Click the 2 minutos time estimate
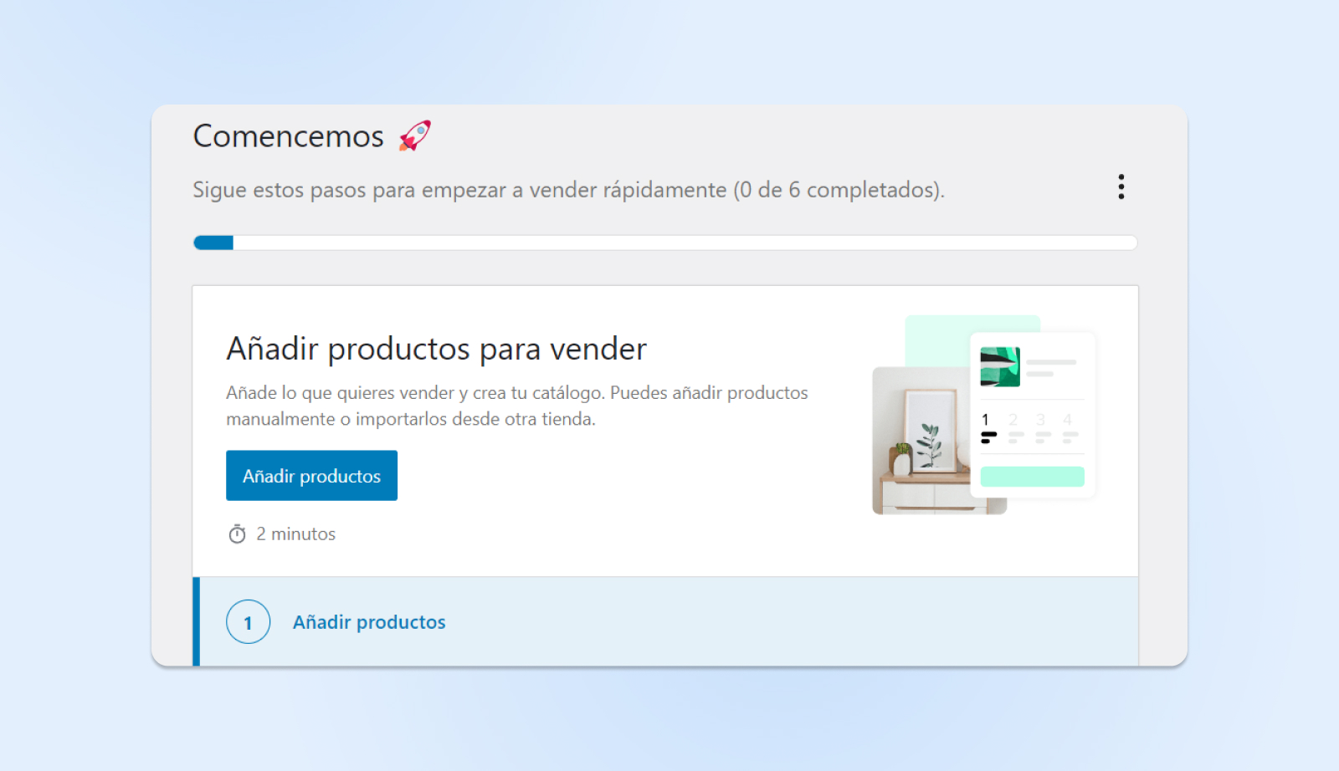Viewport: 1339px width, 771px height. [295, 534]
